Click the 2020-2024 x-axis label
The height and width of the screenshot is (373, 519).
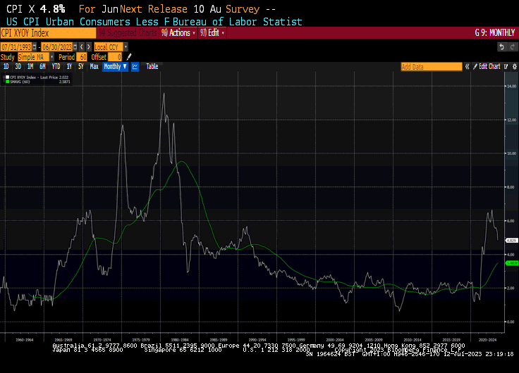point(487,340)
